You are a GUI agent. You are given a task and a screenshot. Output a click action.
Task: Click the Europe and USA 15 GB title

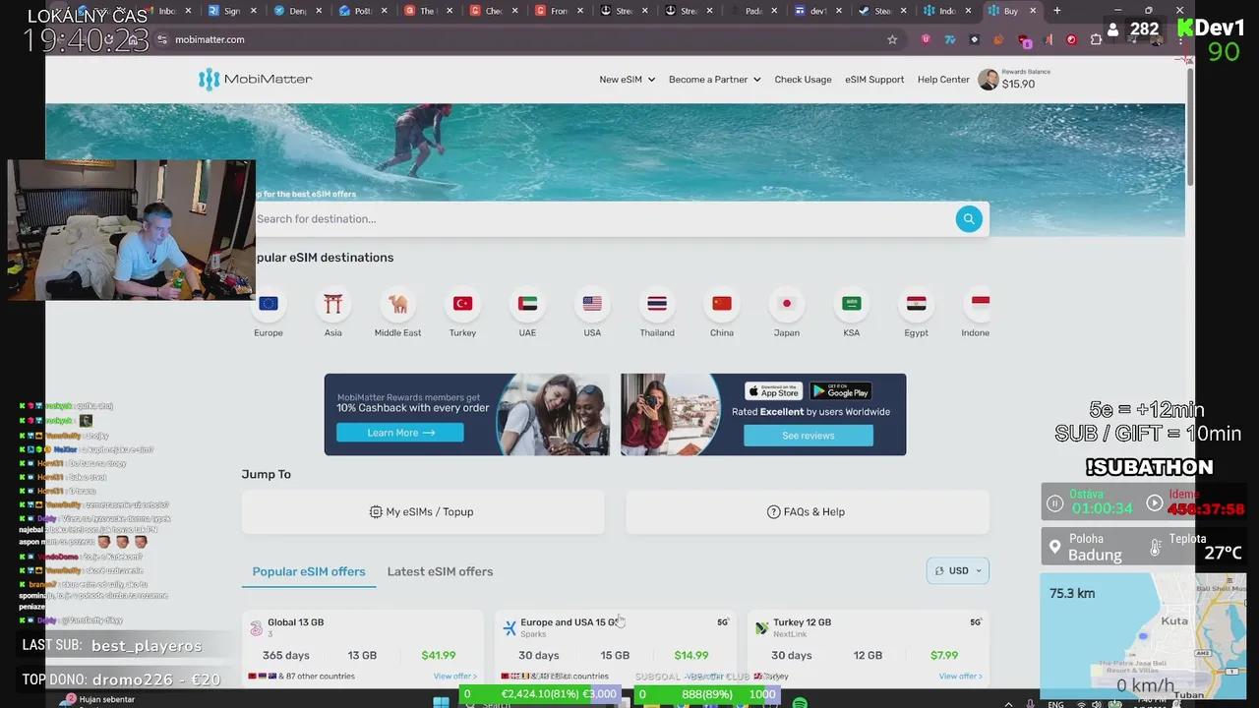pyautogui.click(x=570, y=622)
